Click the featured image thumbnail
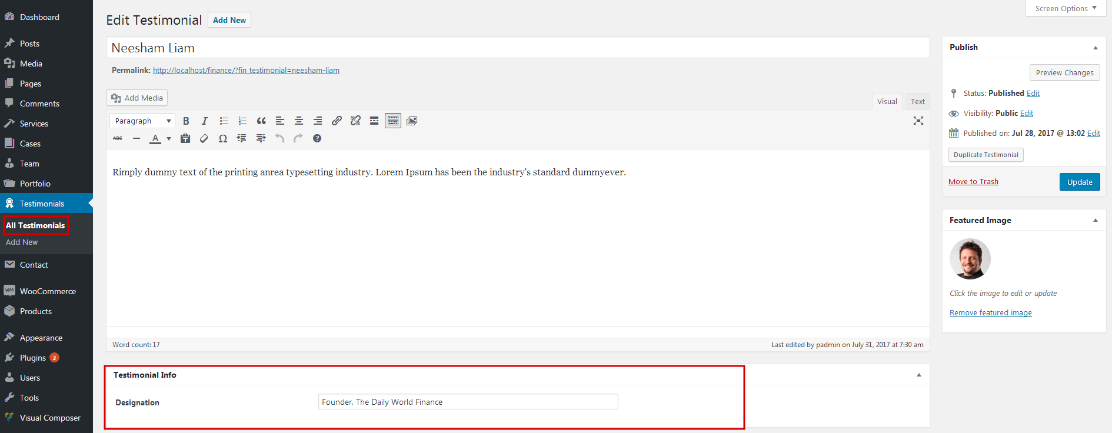Screen dimensions: 1112x433 pos(970,259)
